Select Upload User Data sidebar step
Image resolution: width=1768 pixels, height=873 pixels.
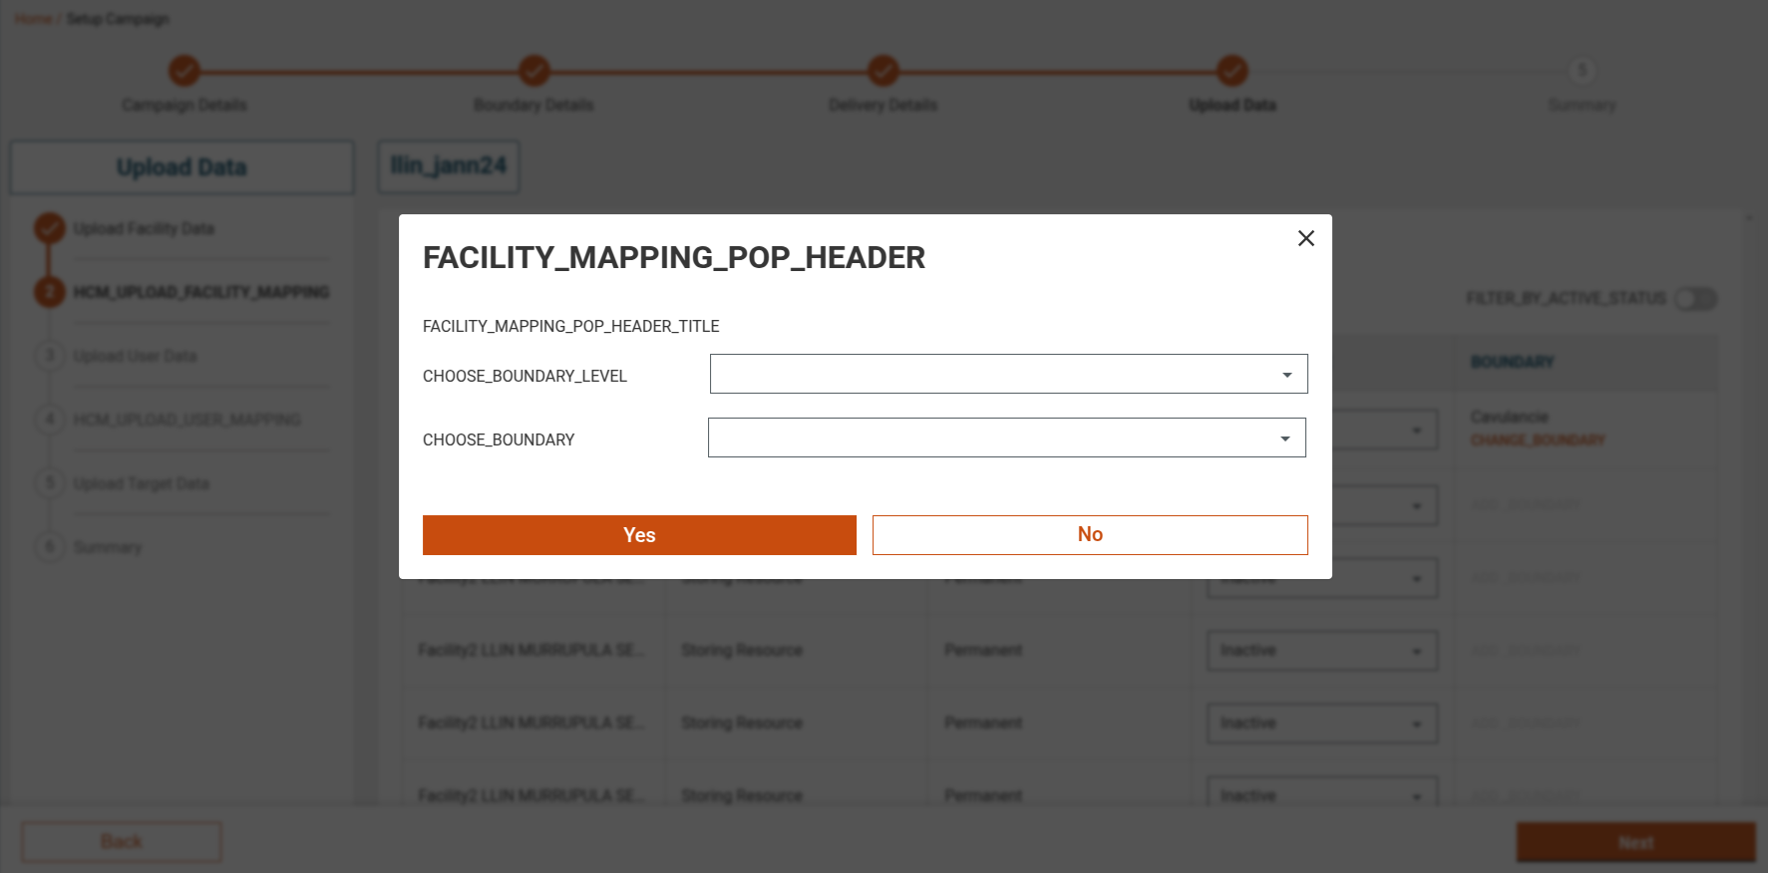click(135, 356)
